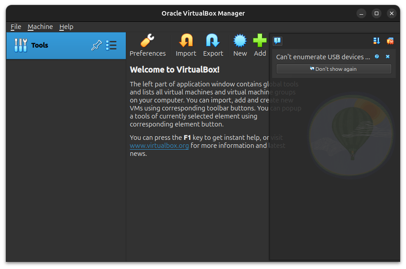Image resolution: width=406 pixels, height=269 pixels.
Task: Open the Help menu
Action: coord(66,27)
